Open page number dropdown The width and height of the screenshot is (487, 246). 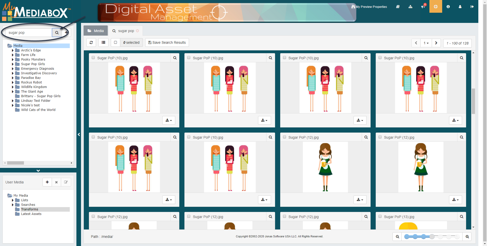[426, 43]
